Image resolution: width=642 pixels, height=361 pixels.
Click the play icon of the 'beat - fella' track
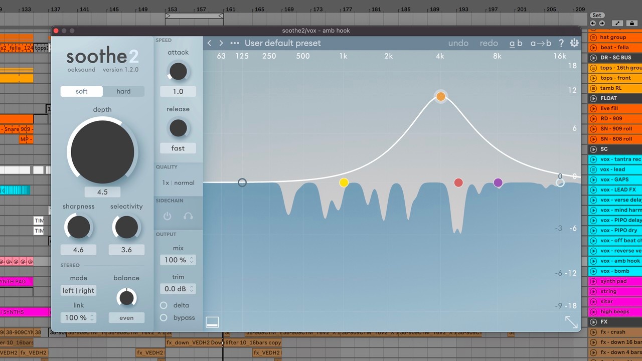tap(594, 48)
